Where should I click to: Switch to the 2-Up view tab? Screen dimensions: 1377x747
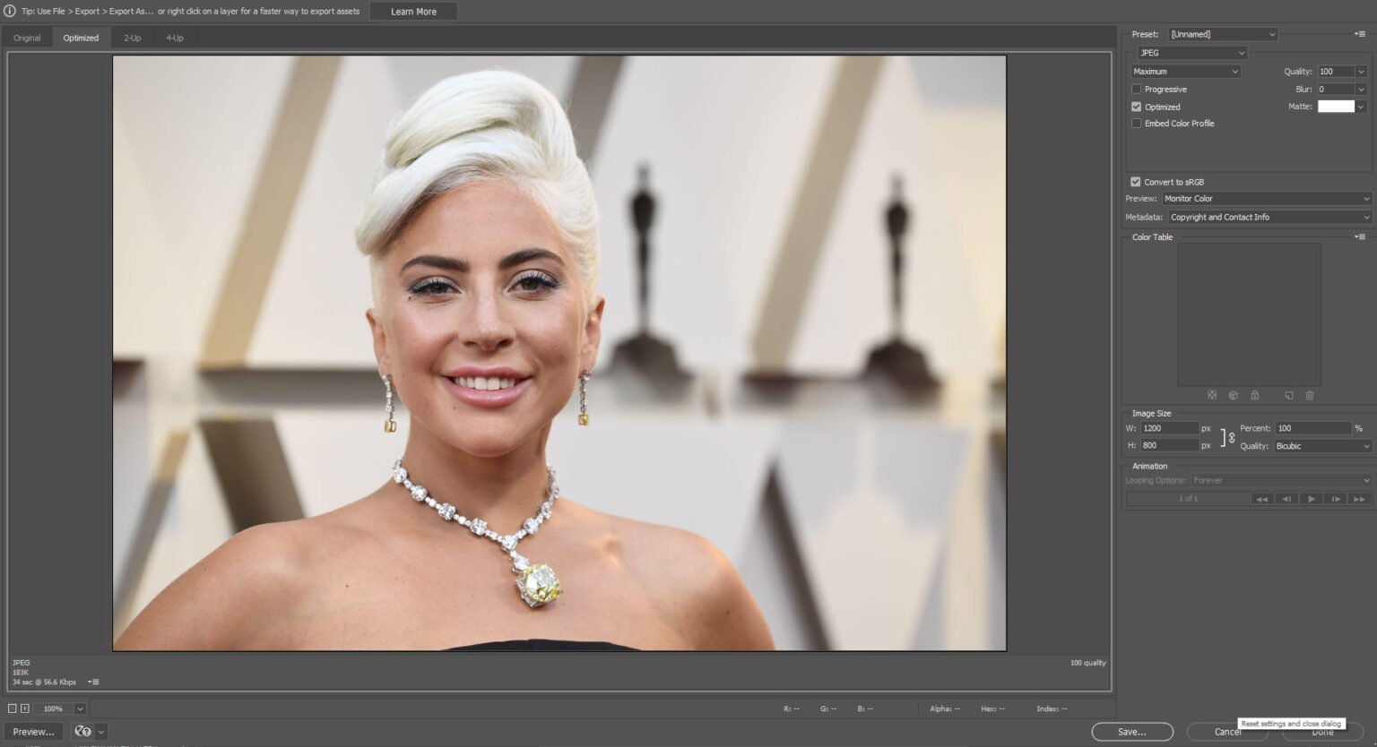(132, 38)
